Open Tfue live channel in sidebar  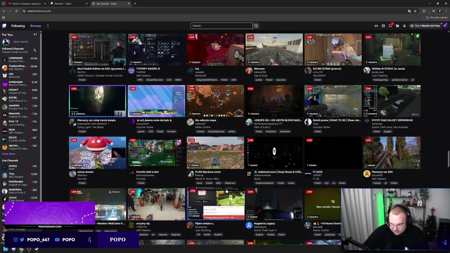[x=20, y=175]
